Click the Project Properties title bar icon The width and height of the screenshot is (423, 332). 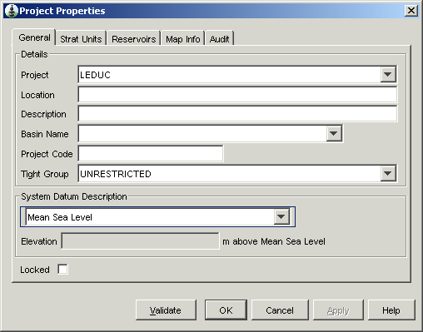(12, 11)
